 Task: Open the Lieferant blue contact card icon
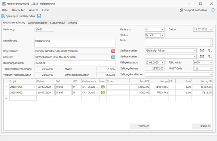[x=113, y=57]
